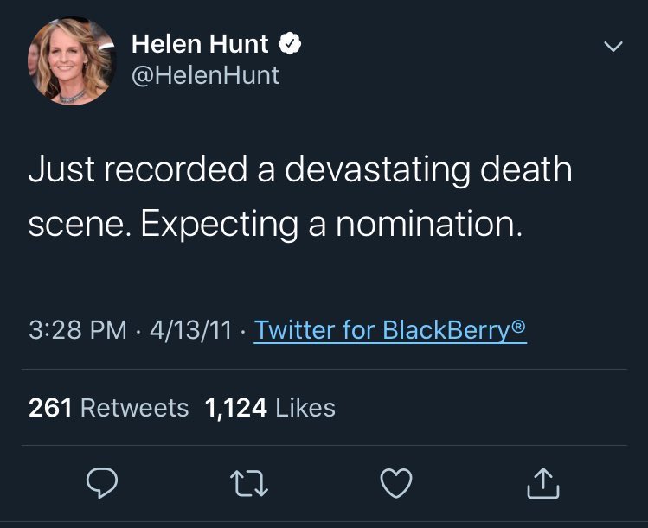
Task: Open the share tweet icon
Action: 543,484
